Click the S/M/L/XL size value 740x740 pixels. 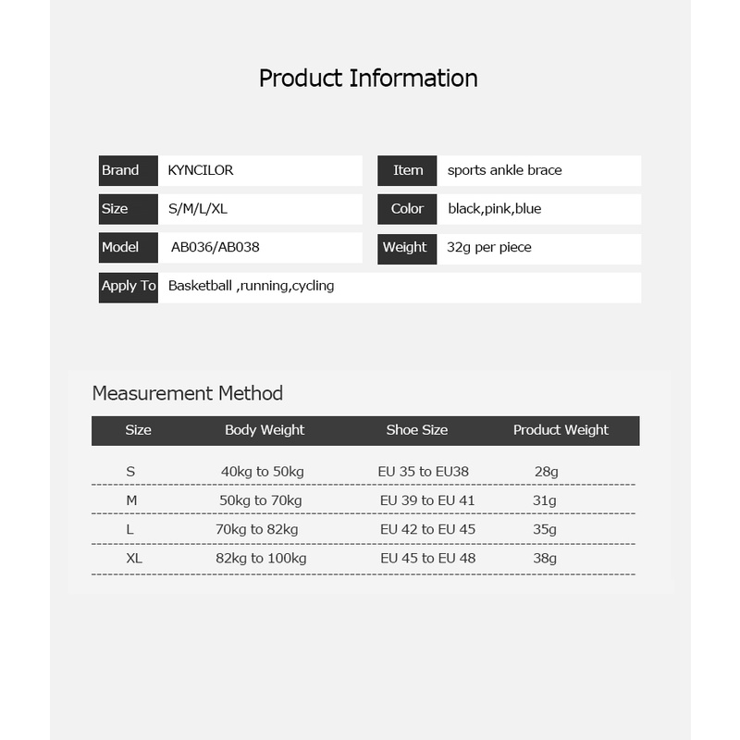197,209
